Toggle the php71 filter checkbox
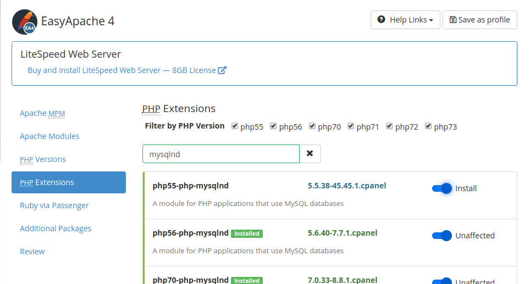Screen dimensions: 530x284 (351, 126)
